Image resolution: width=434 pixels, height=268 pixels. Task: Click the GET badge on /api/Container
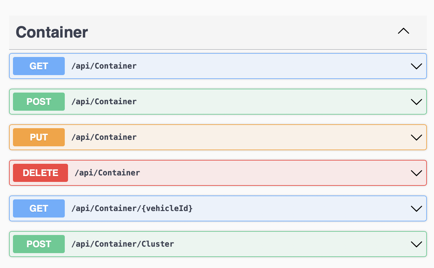[x=39, y=66]
